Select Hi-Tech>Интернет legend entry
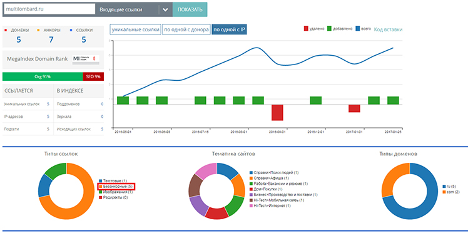Screen dimensions: 468x233 [x=270, y=205]
